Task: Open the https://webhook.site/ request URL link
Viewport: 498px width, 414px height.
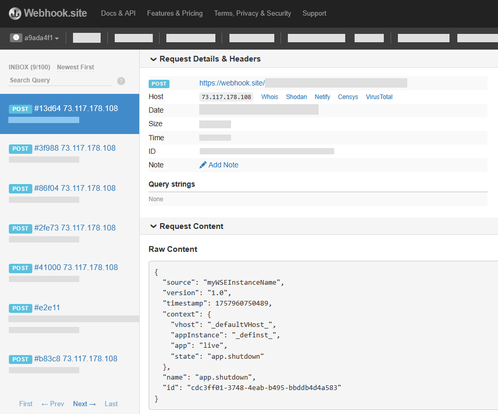Action: pos(232,83)
